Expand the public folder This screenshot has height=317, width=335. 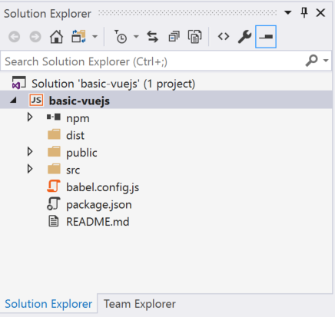(x=30, y=152)
